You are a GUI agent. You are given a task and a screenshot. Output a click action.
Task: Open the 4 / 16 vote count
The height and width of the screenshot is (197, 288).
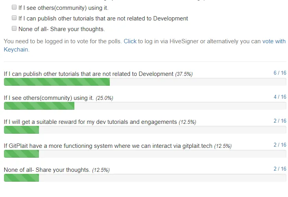[x=280, y=97]
